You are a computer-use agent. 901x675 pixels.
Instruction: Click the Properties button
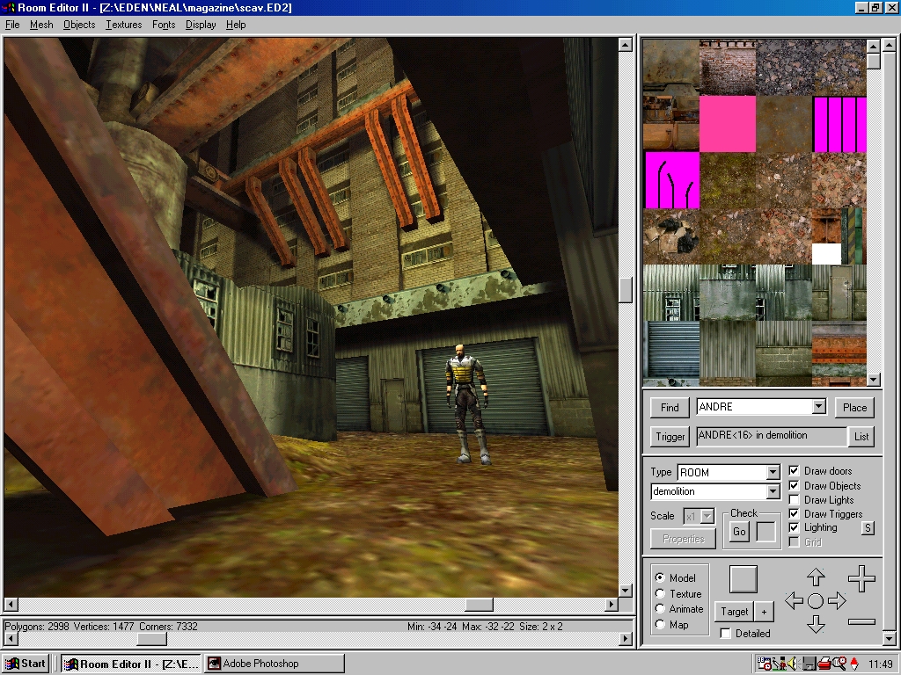coord(683,539)
